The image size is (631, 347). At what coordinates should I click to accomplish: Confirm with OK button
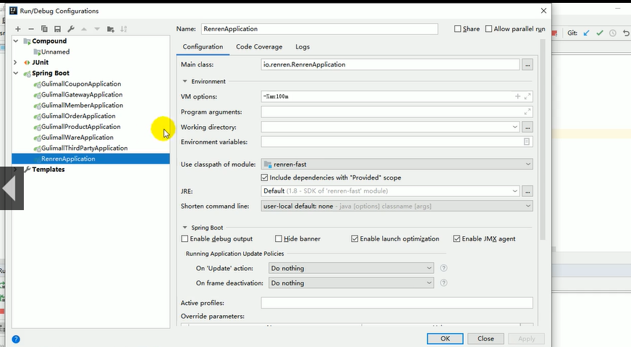tap(445, 338)
